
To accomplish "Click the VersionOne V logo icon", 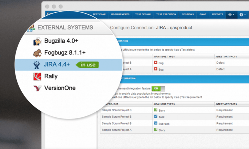I will 37,88.
